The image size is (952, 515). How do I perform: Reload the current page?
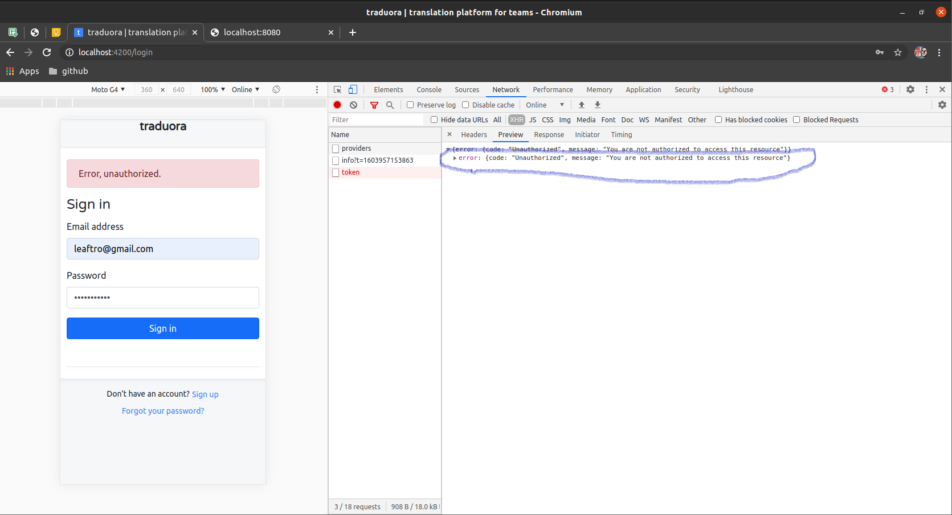point(47,52)
